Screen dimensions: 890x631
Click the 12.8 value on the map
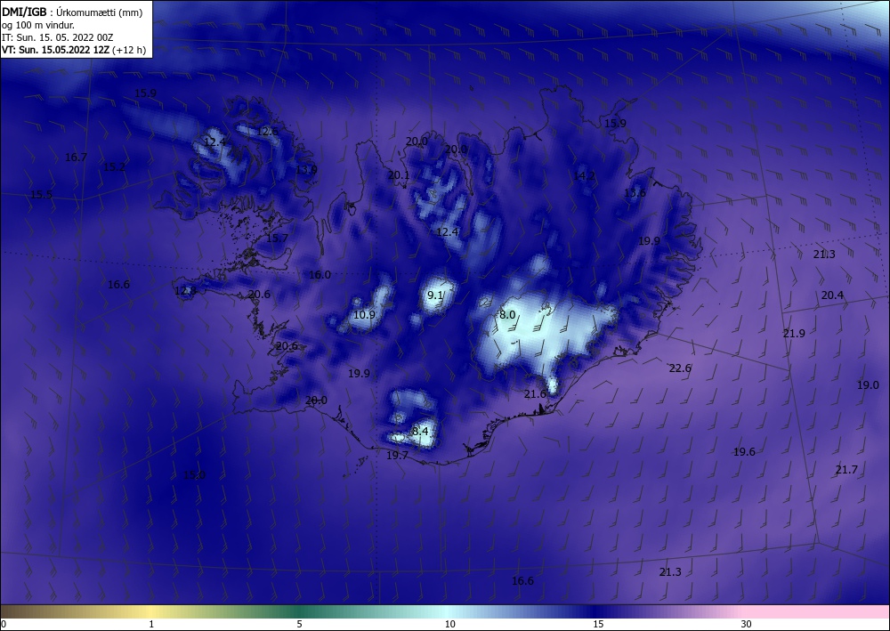[186, 290]
